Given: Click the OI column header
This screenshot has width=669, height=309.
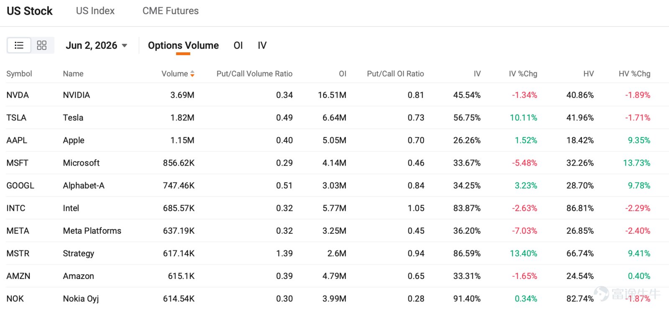Looking at the screenshot, I should click(x=342, y=74).
